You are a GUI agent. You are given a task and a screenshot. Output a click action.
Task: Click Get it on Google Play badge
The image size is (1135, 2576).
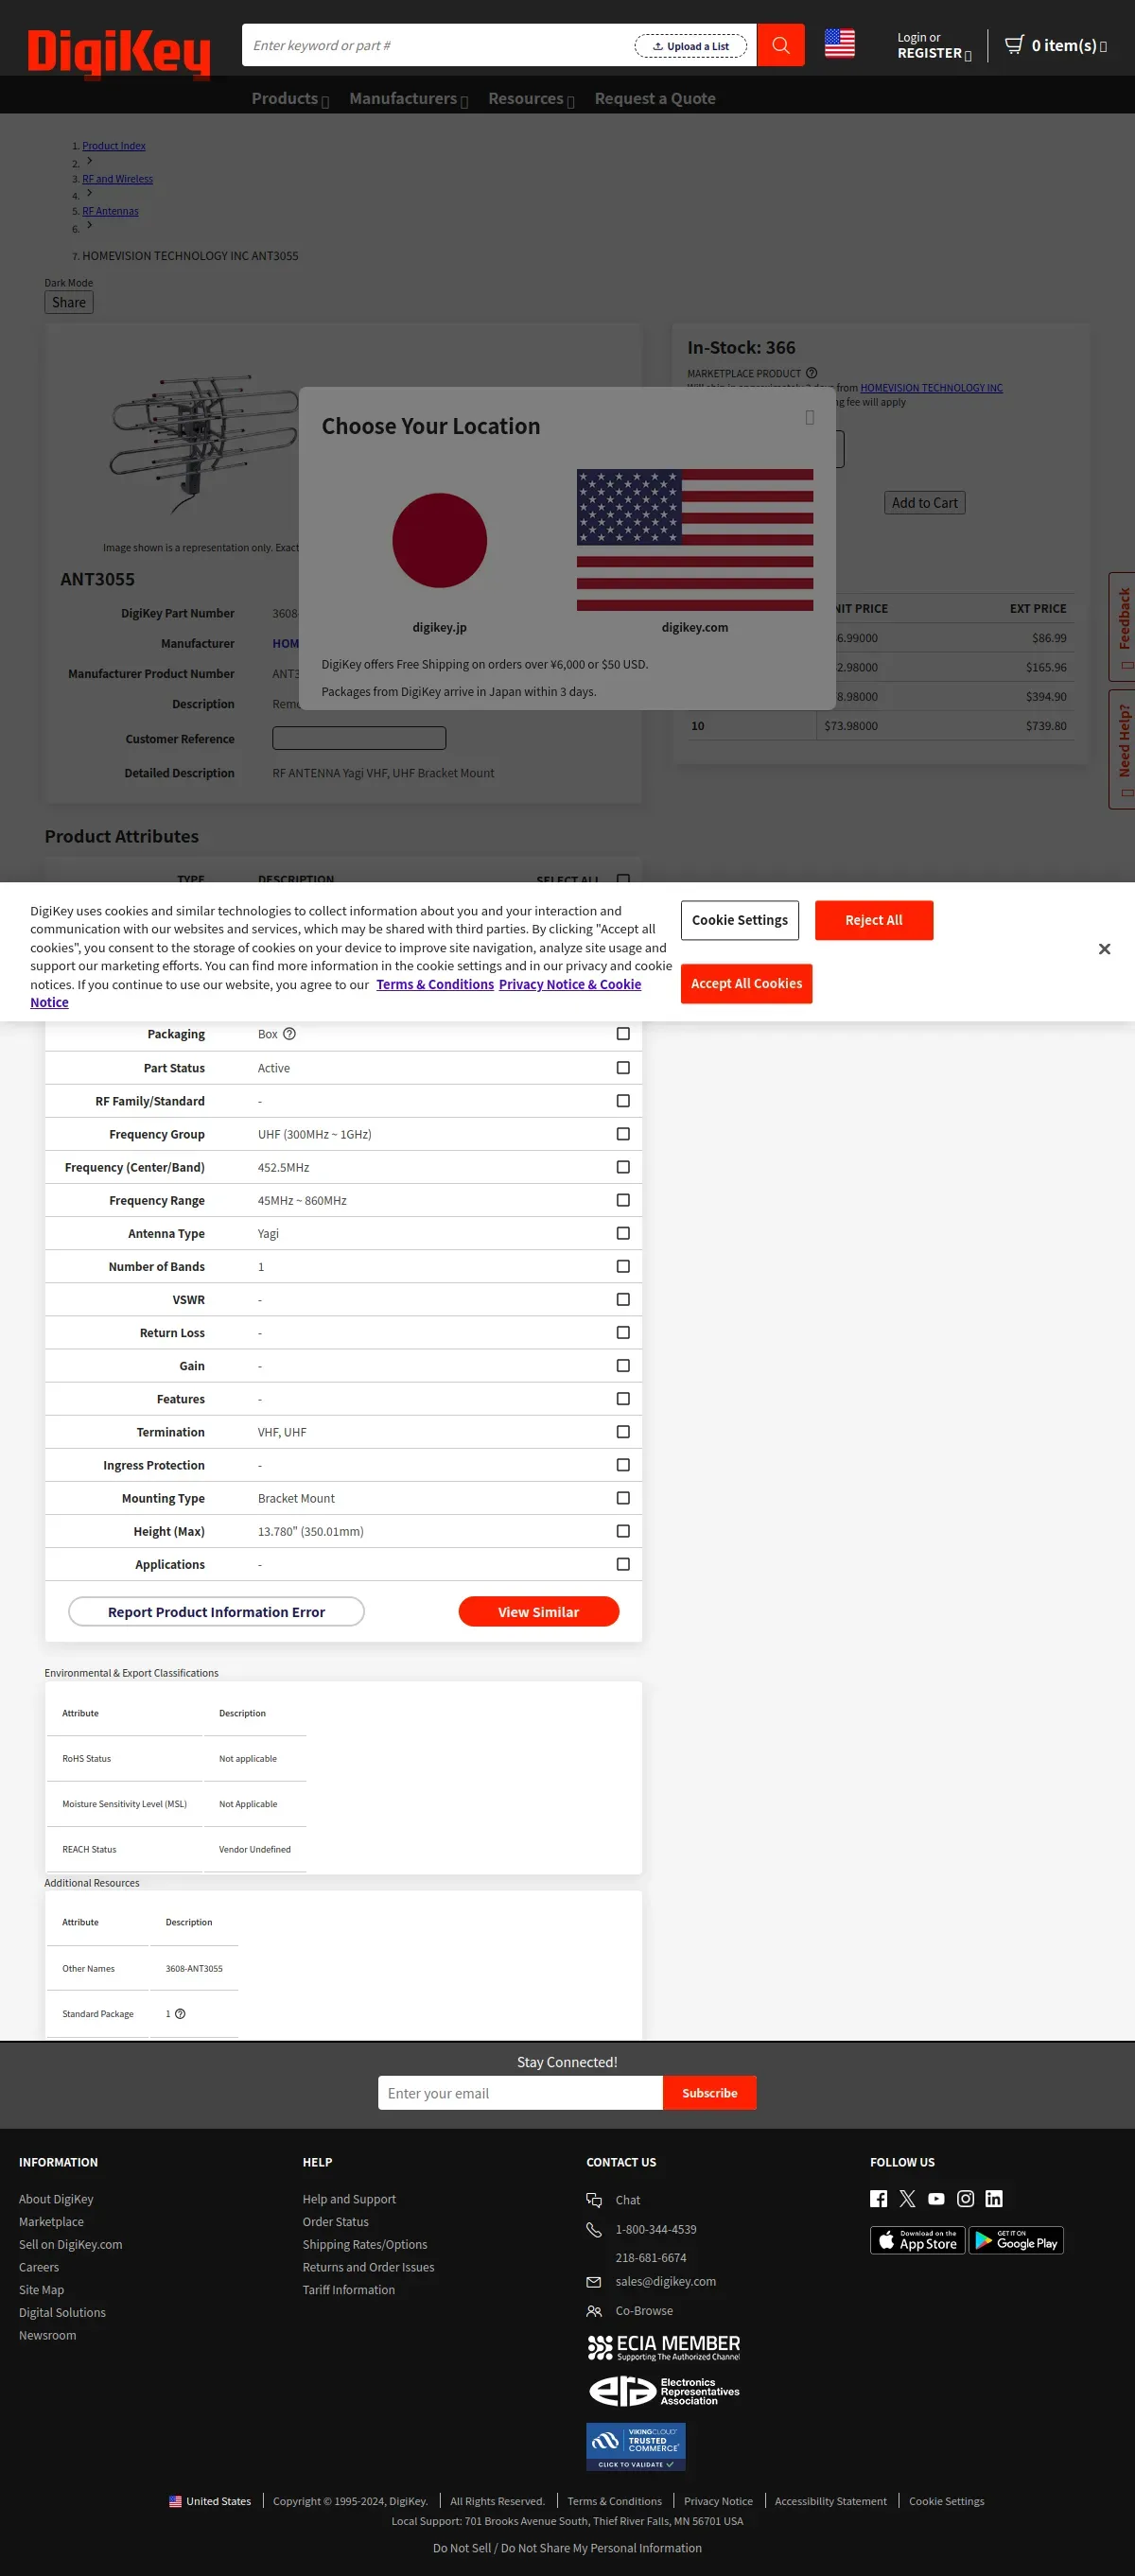1016,2240
